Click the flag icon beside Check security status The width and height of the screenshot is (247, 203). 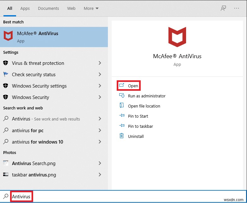(5, 74)
